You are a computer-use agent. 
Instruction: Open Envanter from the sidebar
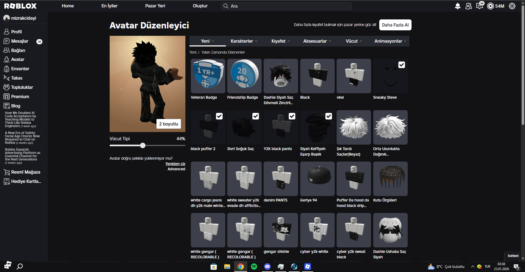point(20,69)
